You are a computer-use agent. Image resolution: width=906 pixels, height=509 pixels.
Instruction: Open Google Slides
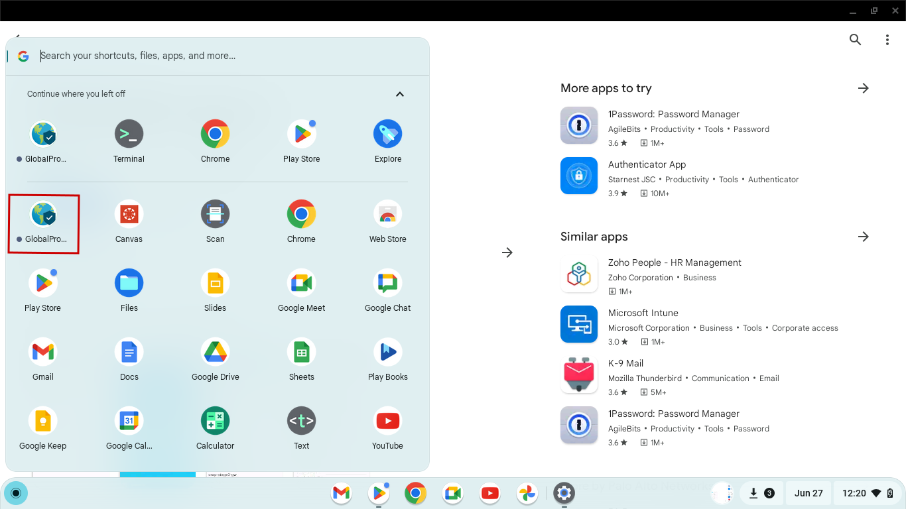click(x=216, y=291)
